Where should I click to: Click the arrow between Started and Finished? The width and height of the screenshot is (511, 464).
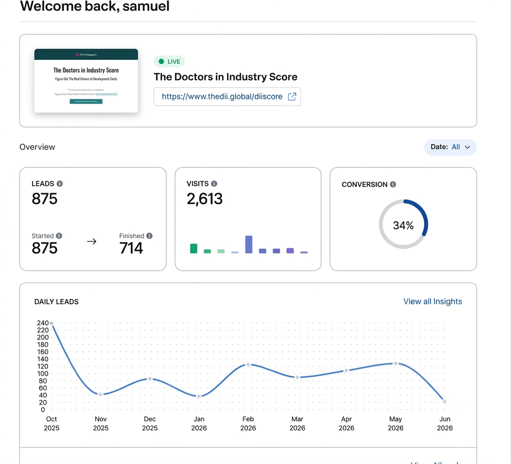92,242
